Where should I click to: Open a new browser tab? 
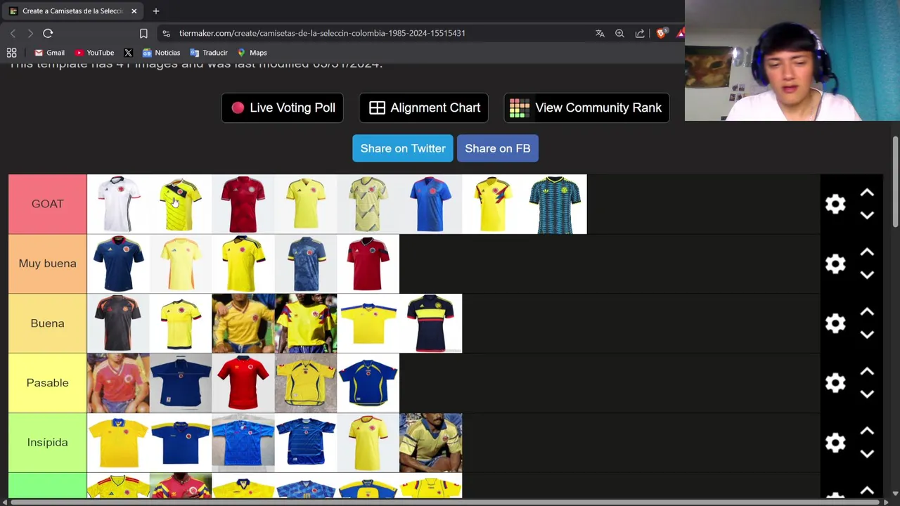coord(156,11)
